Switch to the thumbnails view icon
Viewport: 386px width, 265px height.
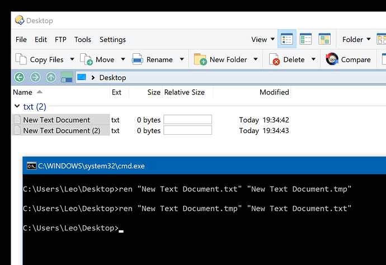324,39
